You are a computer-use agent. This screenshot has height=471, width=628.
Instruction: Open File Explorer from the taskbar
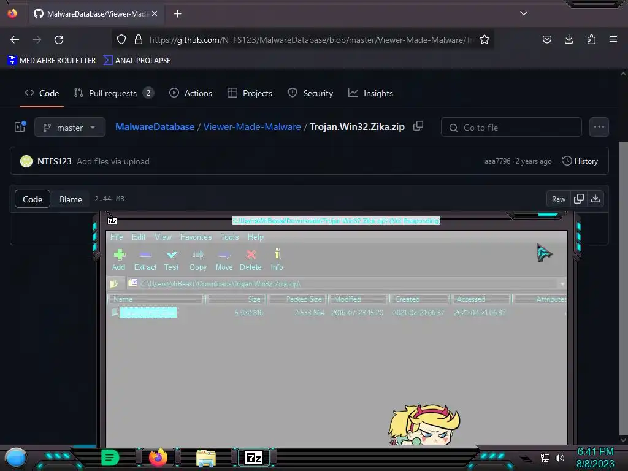click(x=206, y=458)
